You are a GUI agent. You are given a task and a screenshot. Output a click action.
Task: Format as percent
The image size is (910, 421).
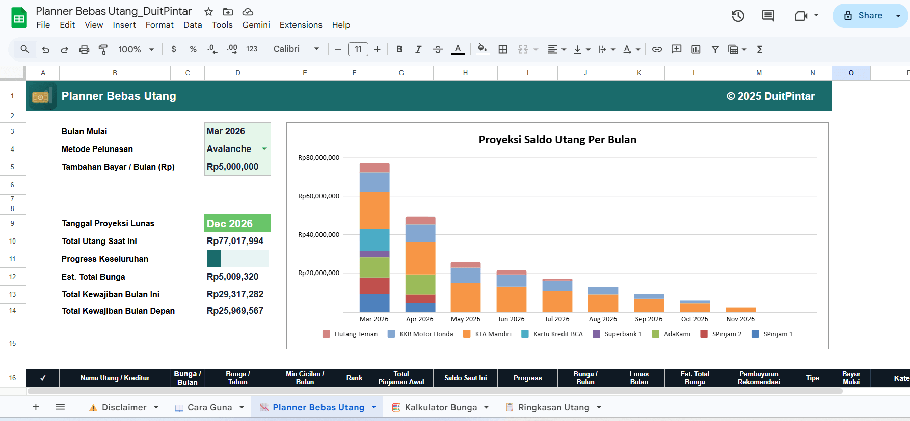193,49
